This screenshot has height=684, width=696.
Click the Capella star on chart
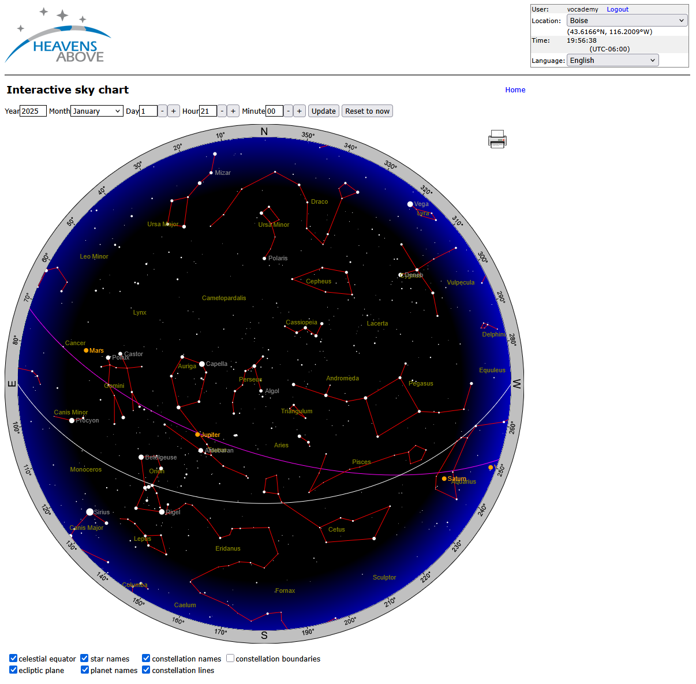pyautogui.click(x=202, y=364)
